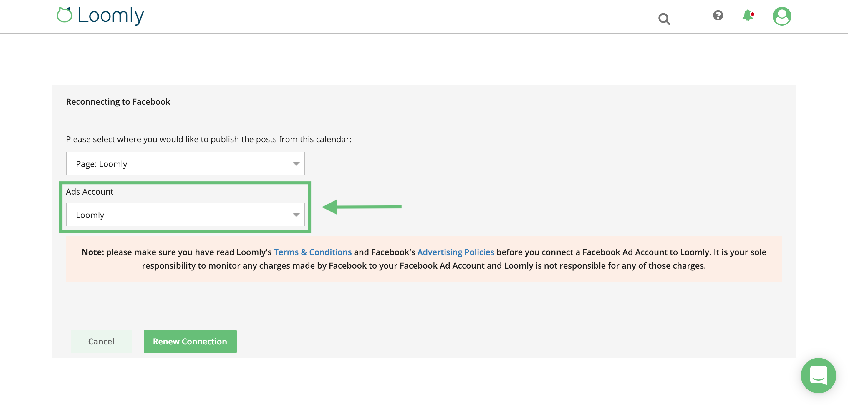Click the Renew Connection button
848x405 pixels.
pyautogui.click(x=190, y=341)
